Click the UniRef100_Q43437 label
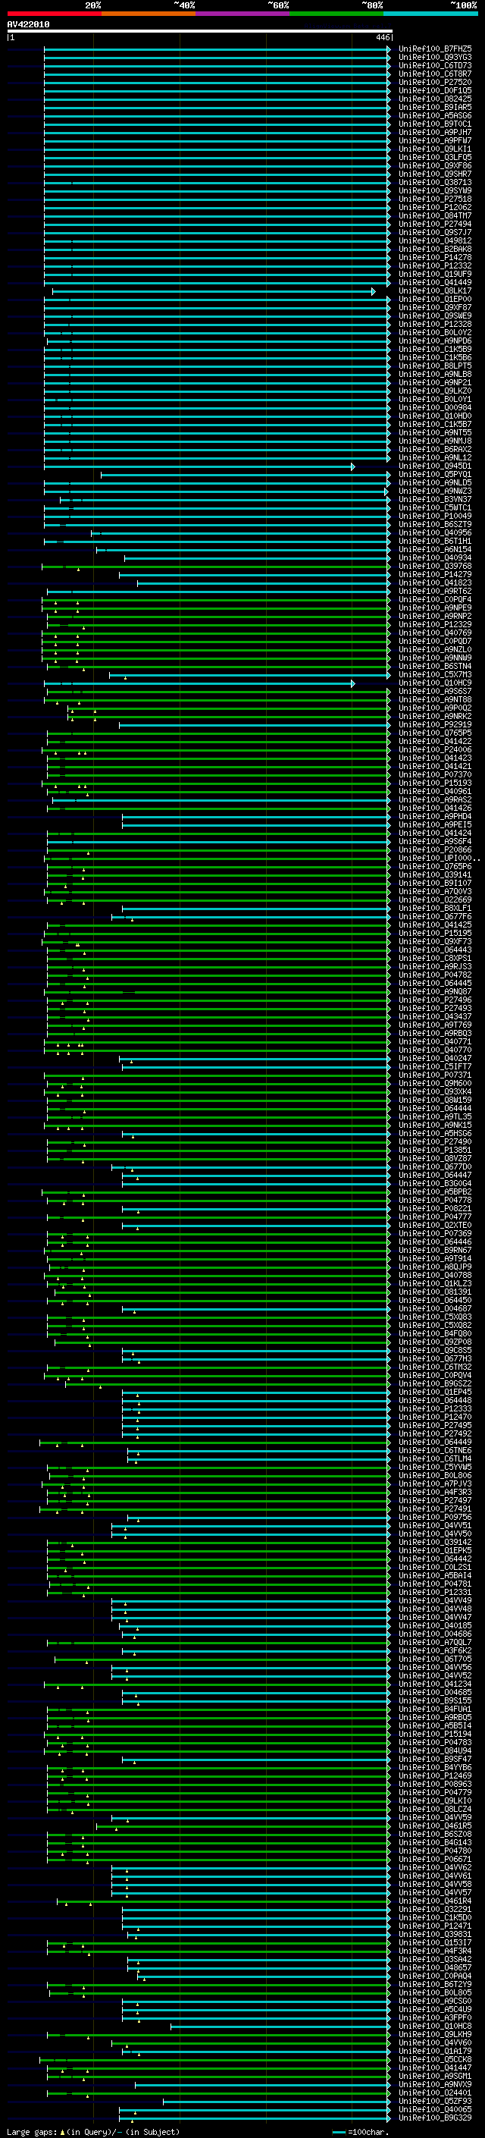 434,1017
